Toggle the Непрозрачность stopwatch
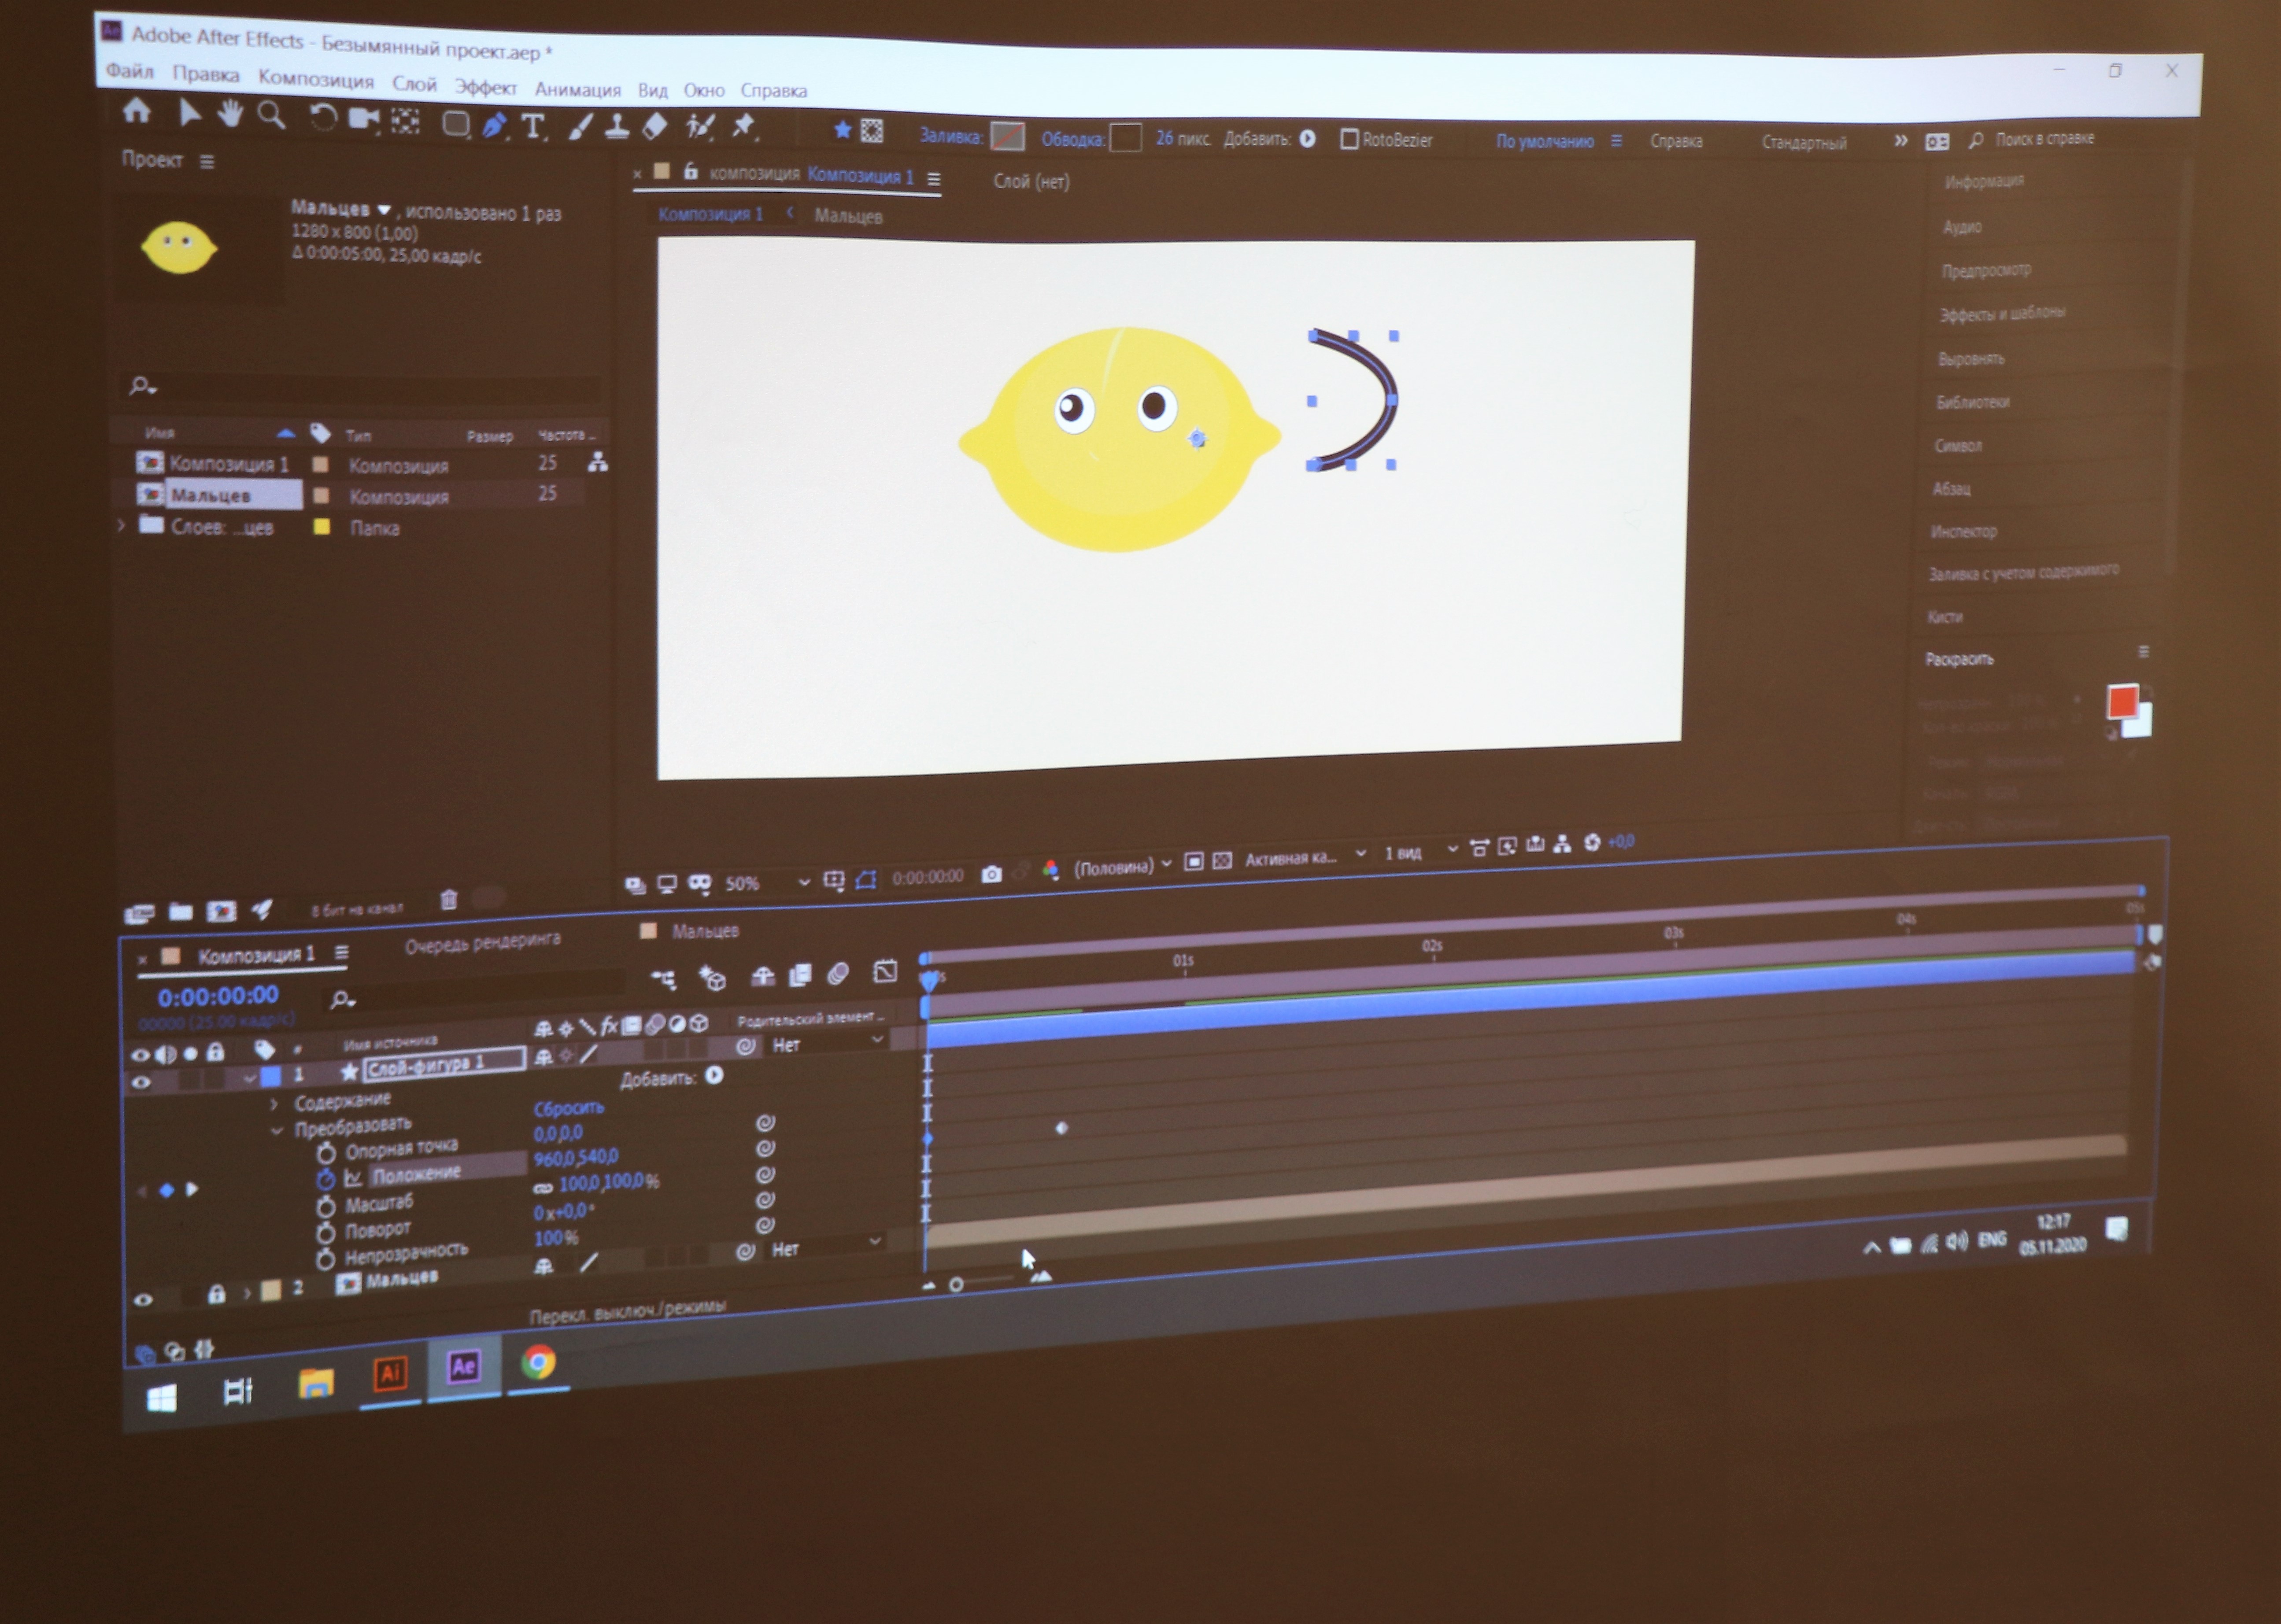This screenshot has height=1624, width=2281. tap(325, 1259)
